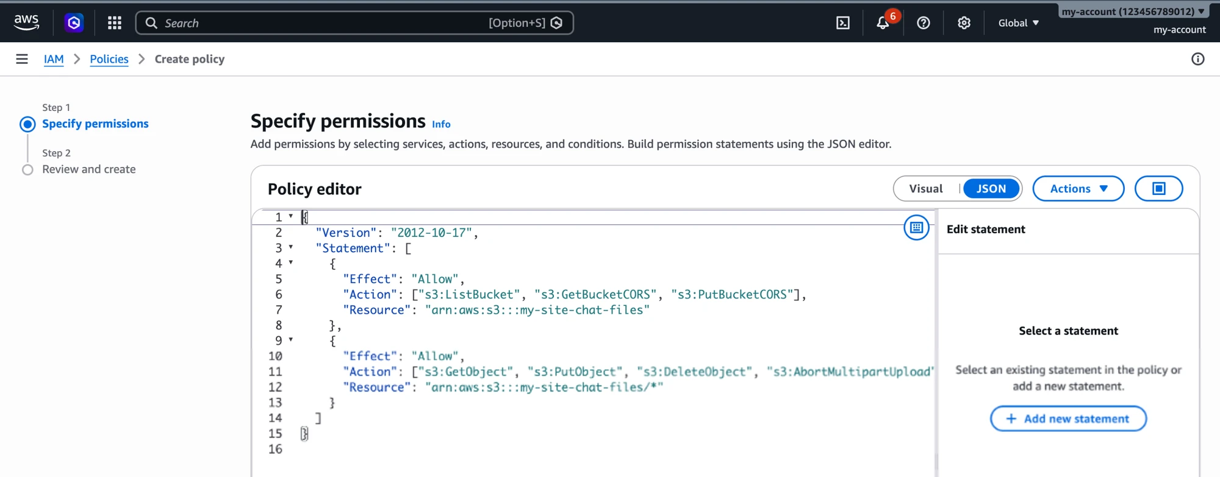
Task: Click the "s3:ListBucket" action text
Action: click(470, 294)
